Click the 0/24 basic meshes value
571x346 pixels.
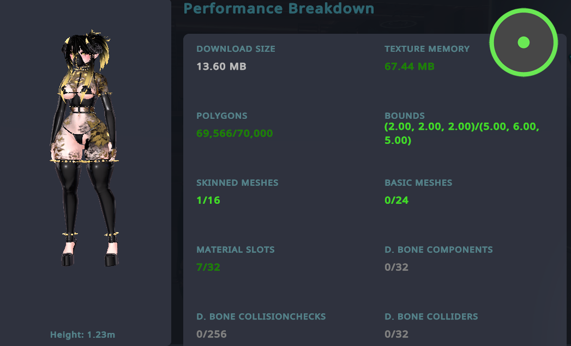[396, 201]
